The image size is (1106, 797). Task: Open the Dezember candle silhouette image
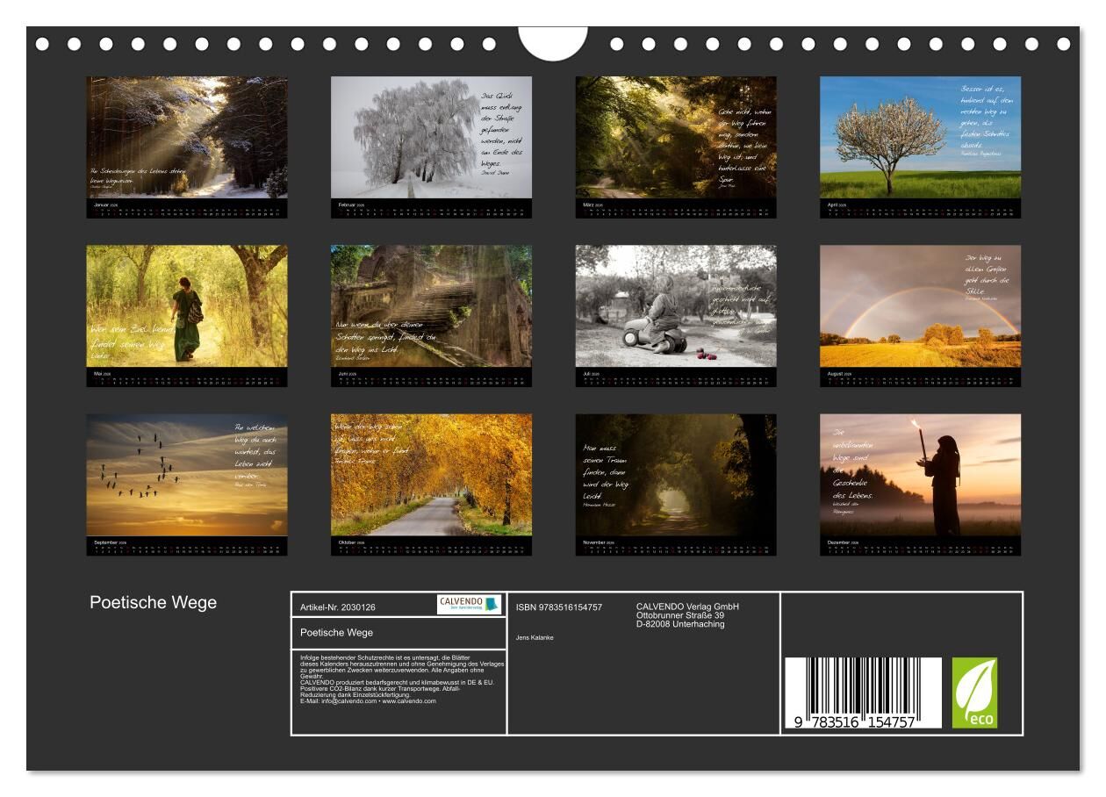point(920,475)
